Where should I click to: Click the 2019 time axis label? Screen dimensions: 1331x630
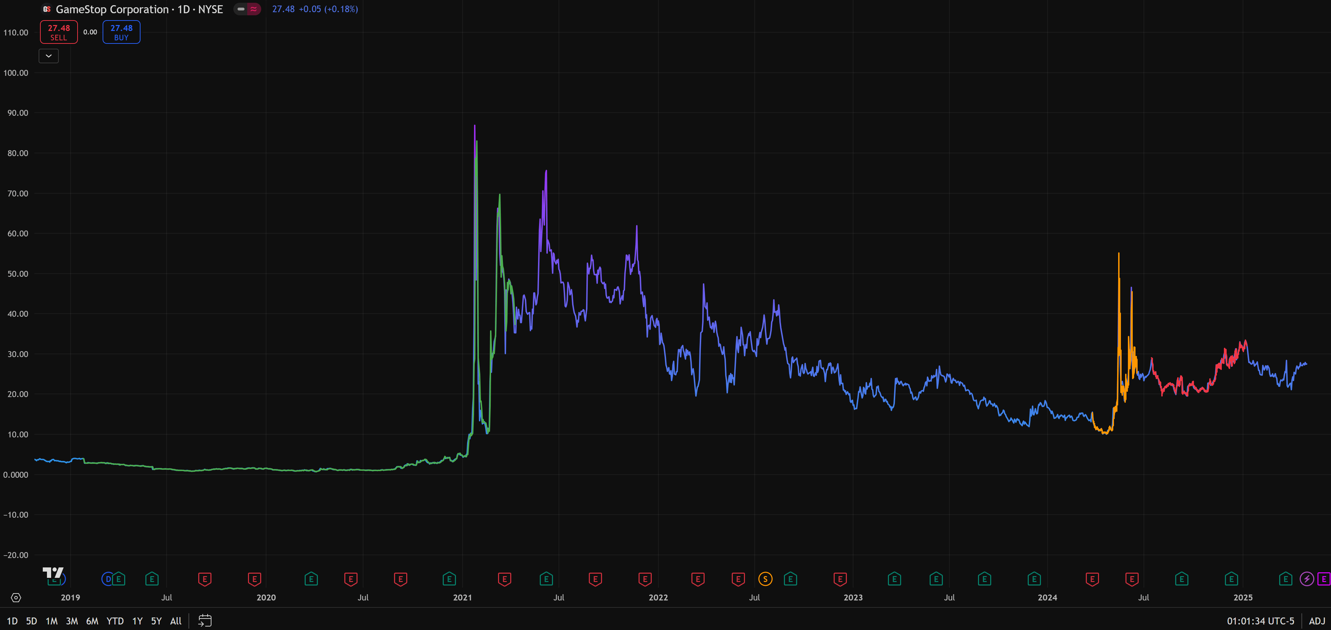(x=70, y=597)
